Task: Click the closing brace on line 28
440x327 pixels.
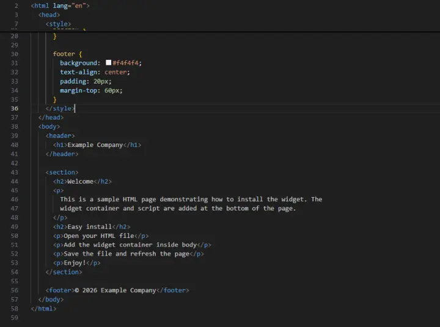Action: 55,36
